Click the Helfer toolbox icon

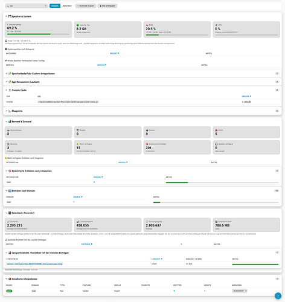tap(217, 130)
